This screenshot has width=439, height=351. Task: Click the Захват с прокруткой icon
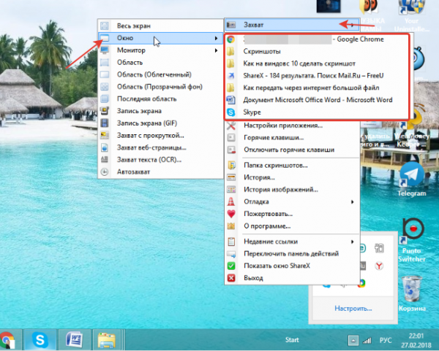pos(105,136)
